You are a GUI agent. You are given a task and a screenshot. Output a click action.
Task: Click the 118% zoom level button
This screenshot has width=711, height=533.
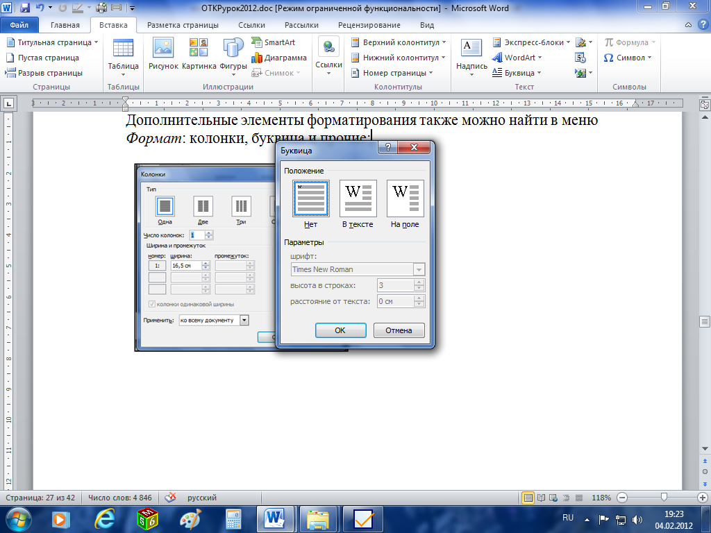601,498
